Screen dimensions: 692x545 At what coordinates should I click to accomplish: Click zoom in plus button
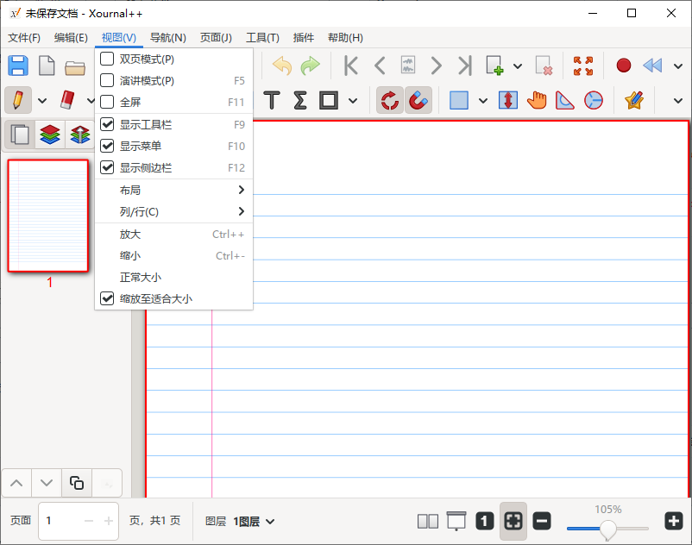tap(674, 521)
